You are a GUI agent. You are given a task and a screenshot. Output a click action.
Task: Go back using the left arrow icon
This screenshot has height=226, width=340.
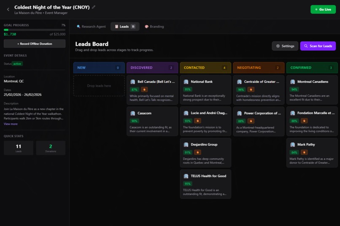point(8,9)
